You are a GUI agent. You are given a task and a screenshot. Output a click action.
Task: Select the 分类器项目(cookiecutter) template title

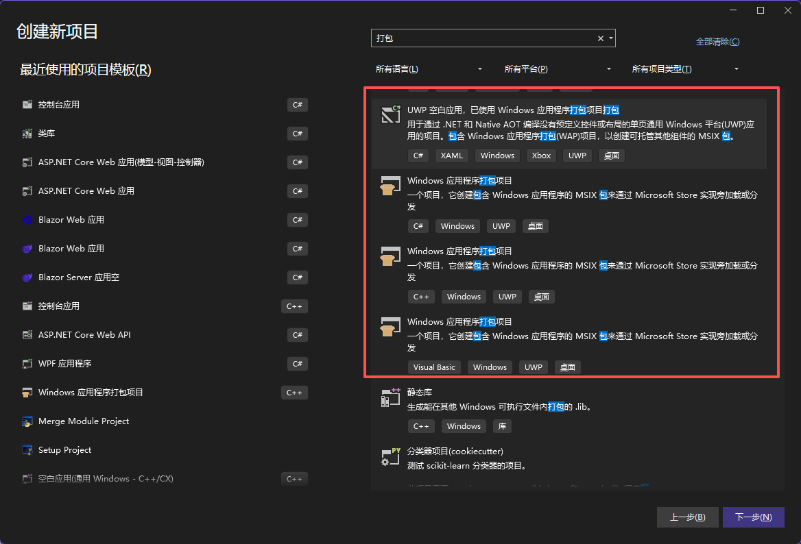(455, 451)
